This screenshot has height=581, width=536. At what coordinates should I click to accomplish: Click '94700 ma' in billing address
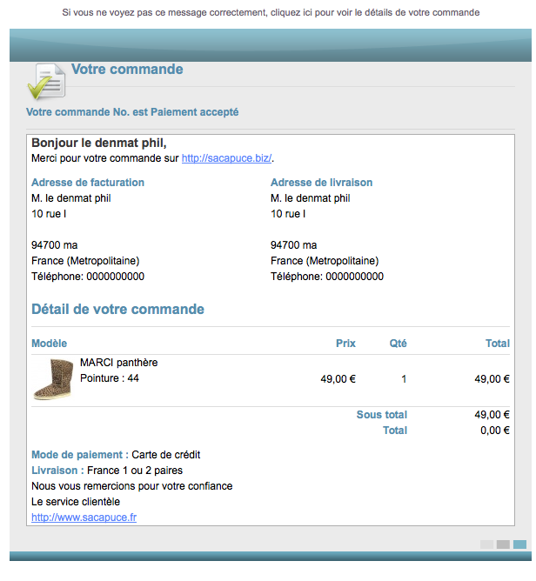55,245
